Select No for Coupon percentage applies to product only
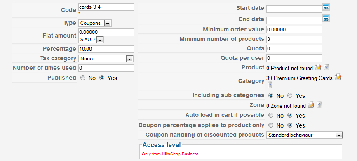 271,125
